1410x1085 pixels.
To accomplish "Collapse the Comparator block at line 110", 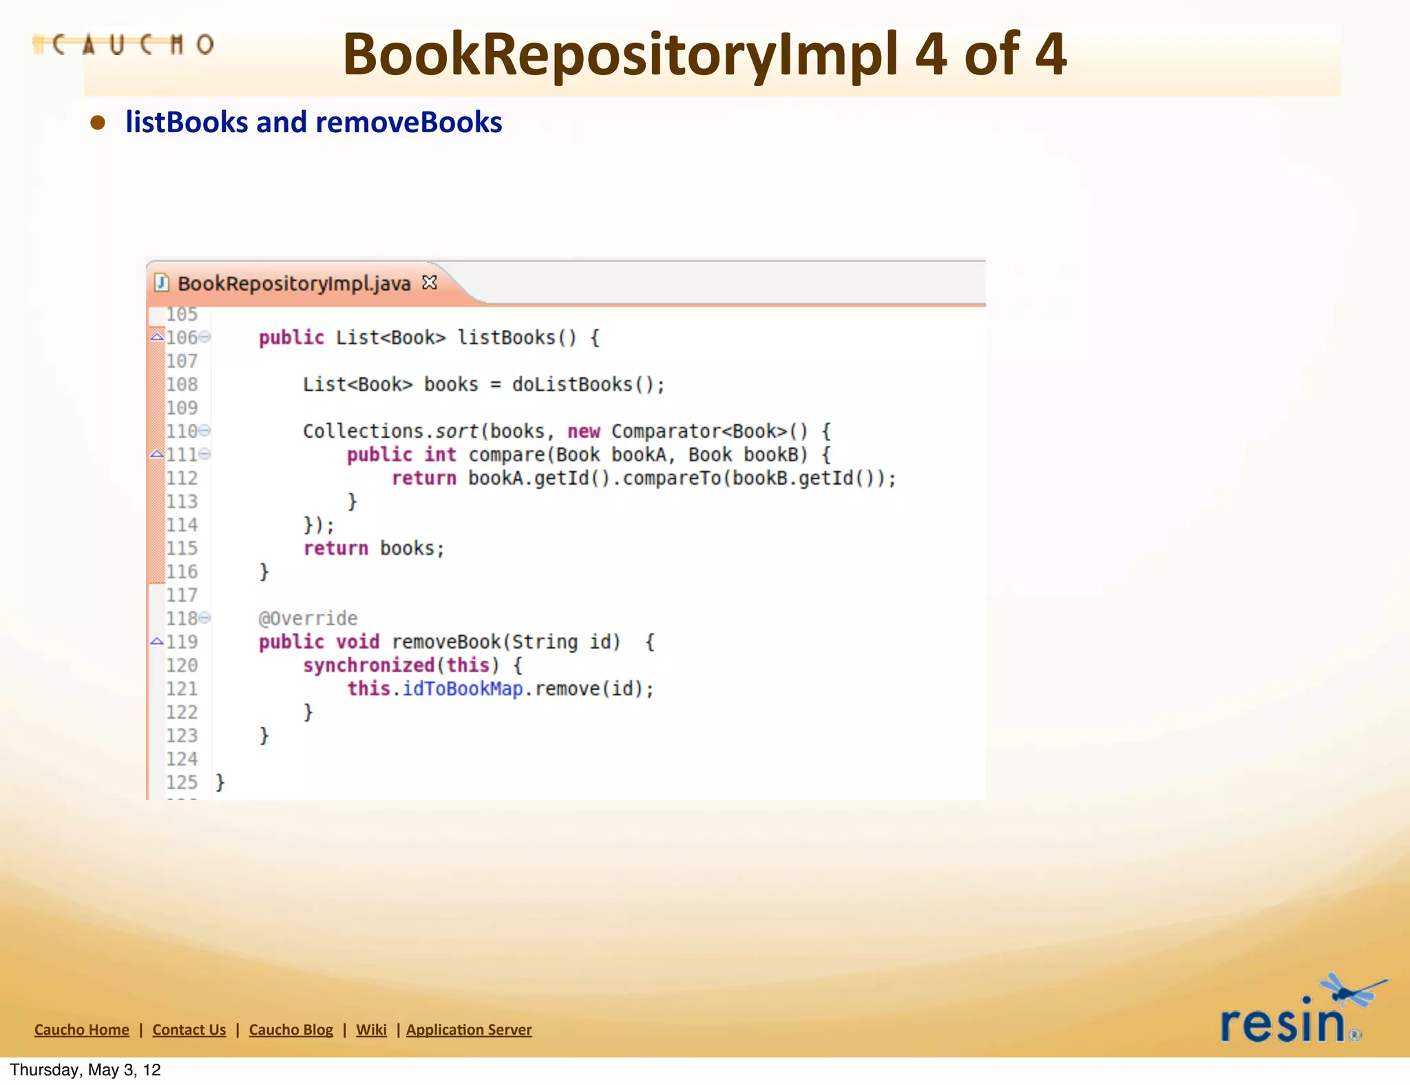I will pos(204,431).
